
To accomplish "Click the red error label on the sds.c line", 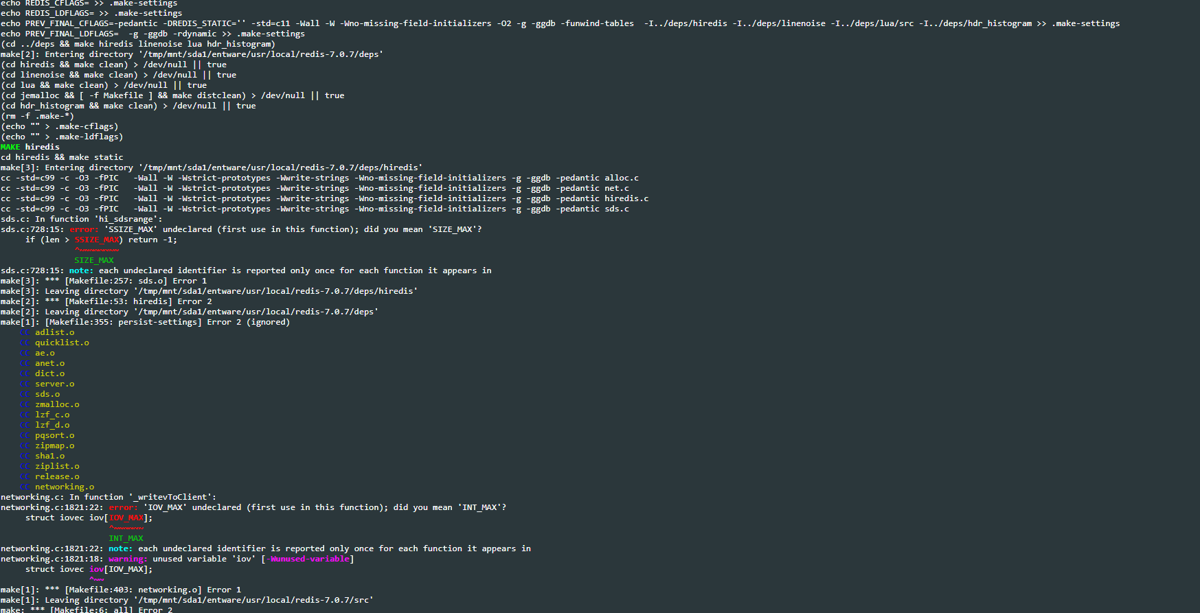I will click(84, 229).
